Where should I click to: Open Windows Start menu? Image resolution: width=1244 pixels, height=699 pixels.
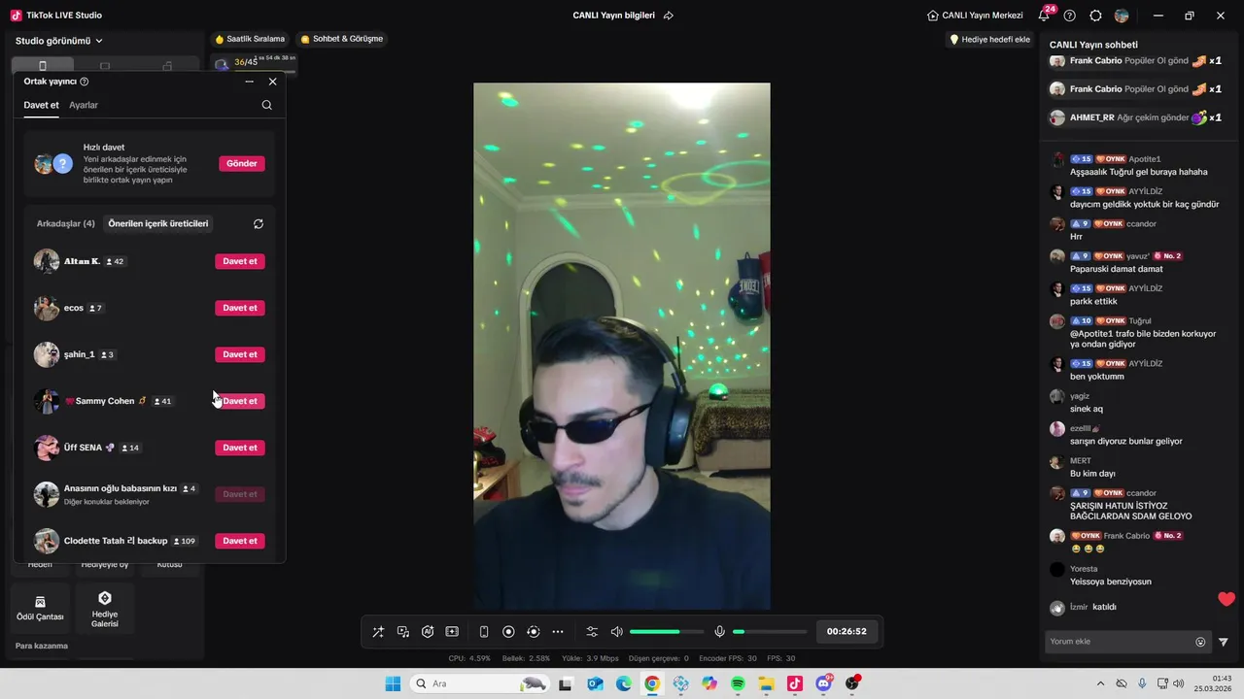click(x=393, y=683)
